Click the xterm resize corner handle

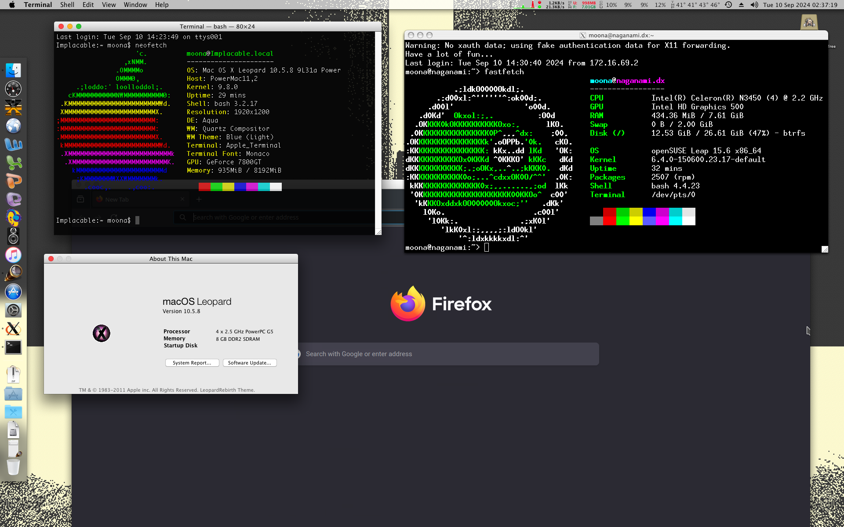tap(825, 249)
